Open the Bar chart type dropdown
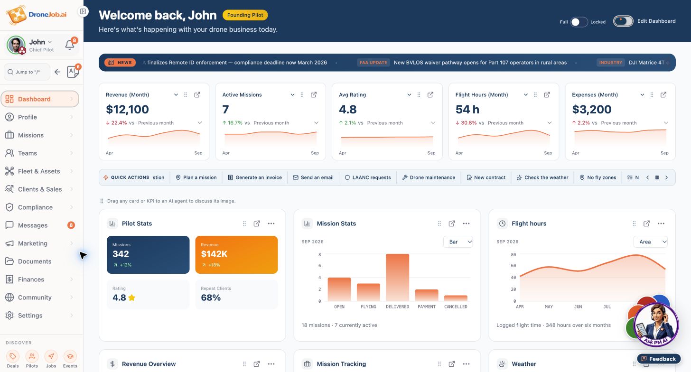Image resolution: width=691 pixels, height=372 pixels. 458,242
